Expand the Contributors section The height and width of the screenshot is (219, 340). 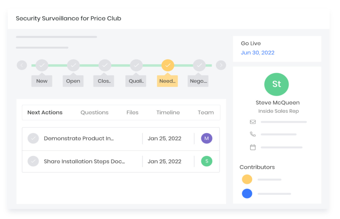[257, 167]
